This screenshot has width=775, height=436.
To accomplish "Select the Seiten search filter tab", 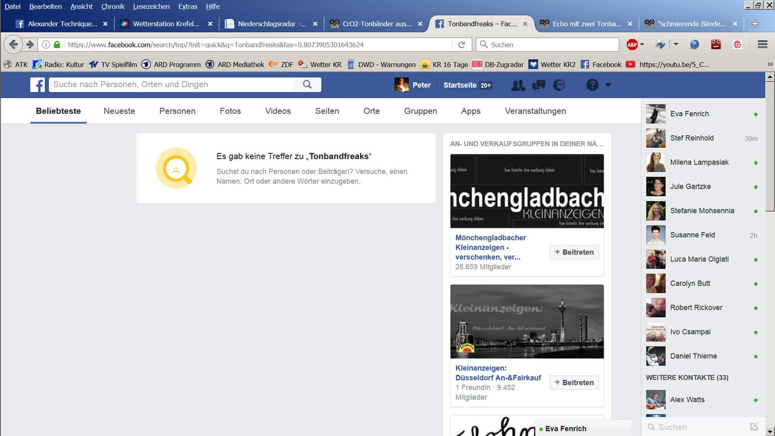I will click(327, 111).
